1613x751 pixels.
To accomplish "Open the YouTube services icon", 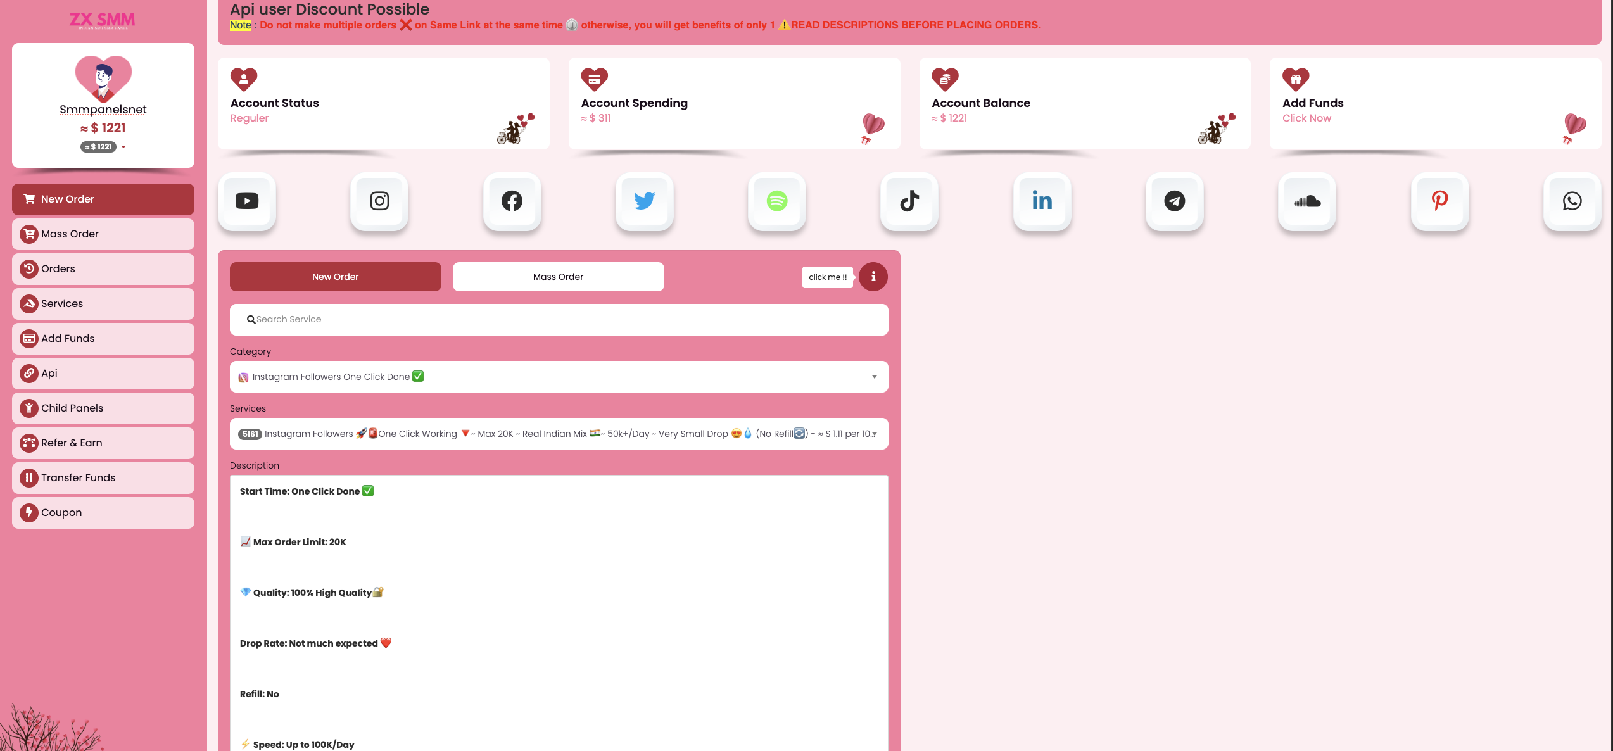I will (247, 201).
